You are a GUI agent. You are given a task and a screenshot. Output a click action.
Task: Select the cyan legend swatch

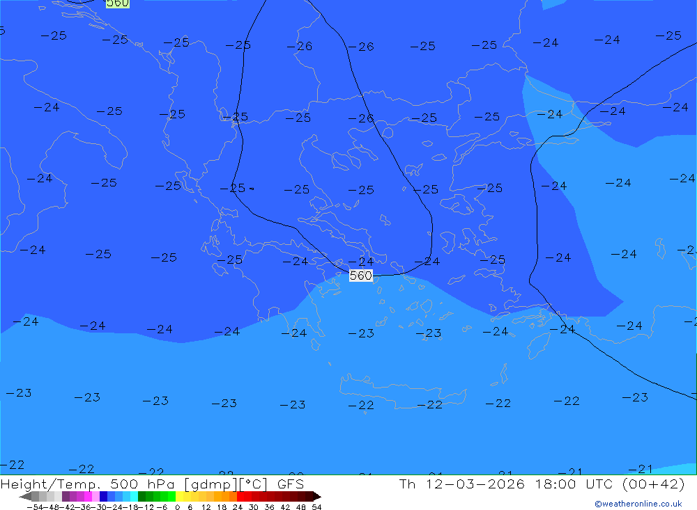135,496
